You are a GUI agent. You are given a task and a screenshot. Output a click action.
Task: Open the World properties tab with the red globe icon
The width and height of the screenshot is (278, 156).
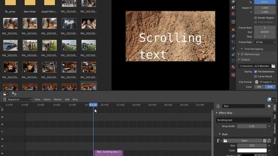pyautogui.click(x=233, y=14)
